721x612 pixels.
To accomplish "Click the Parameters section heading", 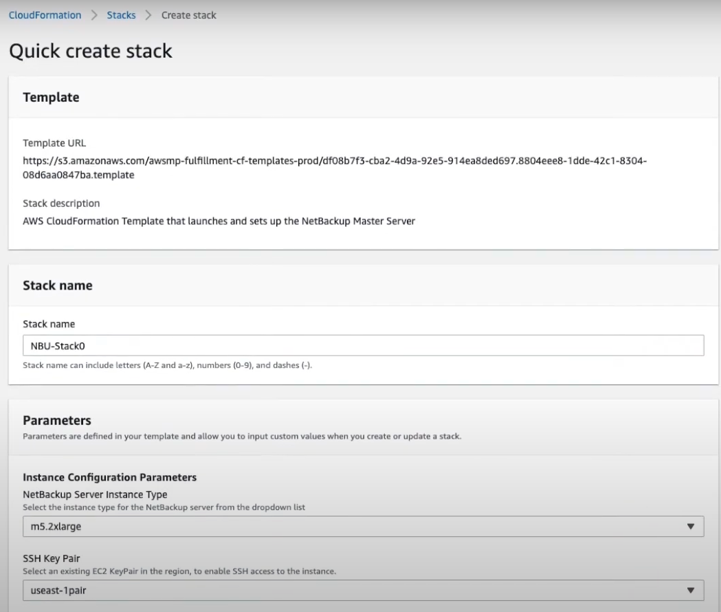I will 57,420.
